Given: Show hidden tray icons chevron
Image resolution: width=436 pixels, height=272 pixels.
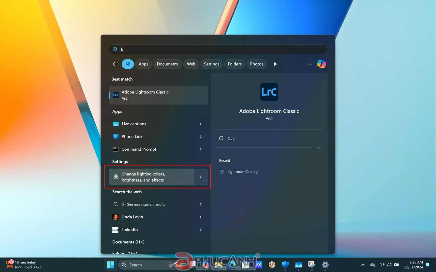Looking at the screenshot, I should tap(363, 265).
